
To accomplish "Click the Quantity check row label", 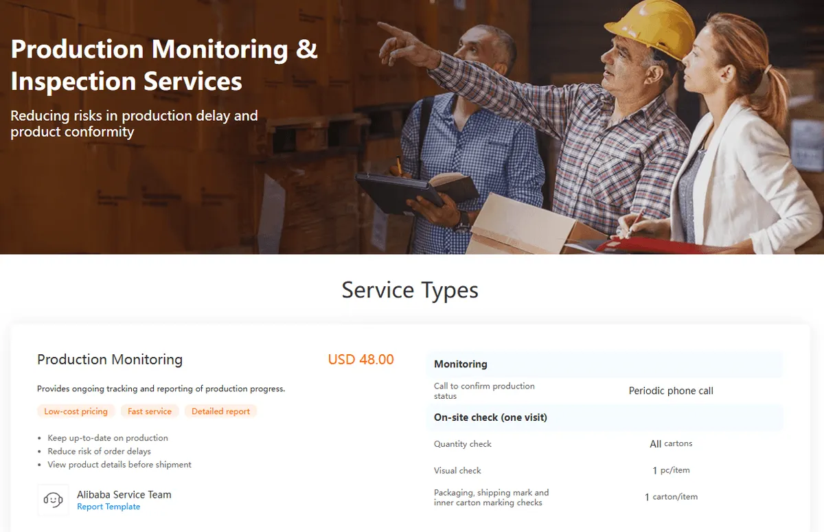I will [463, 444].
